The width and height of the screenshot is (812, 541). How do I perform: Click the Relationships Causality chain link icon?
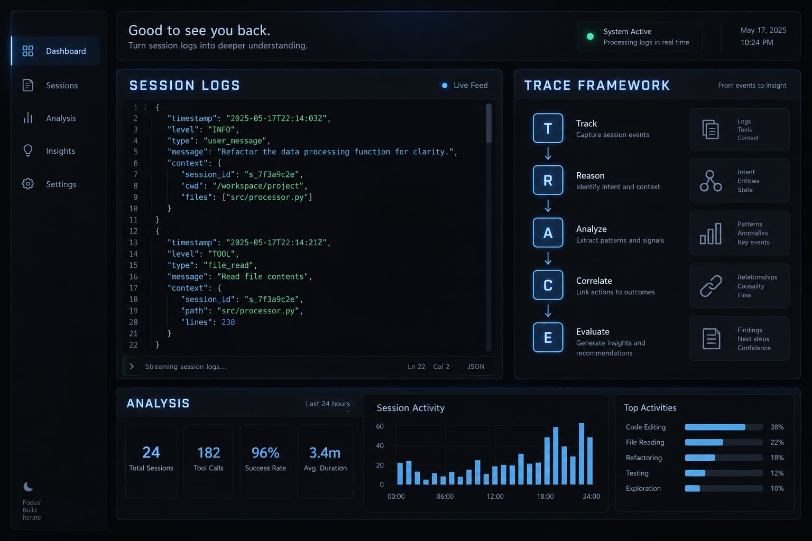point(711,286)
